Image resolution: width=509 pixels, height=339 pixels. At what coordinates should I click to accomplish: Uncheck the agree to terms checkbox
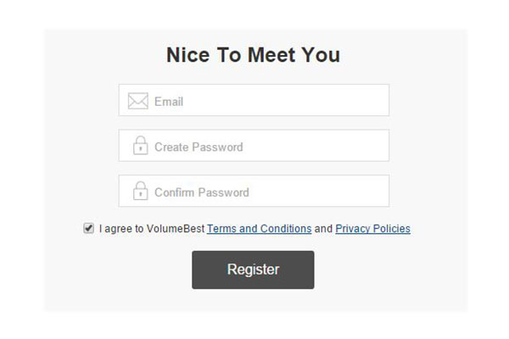coord(88,228)
